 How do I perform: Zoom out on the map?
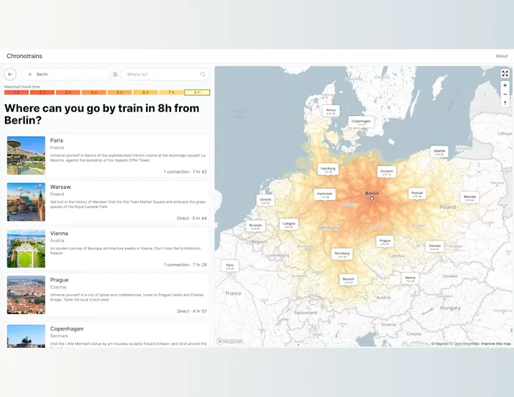(x=505, y=95)
